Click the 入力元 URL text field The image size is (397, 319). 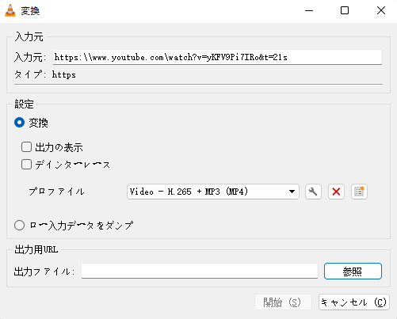217,57
